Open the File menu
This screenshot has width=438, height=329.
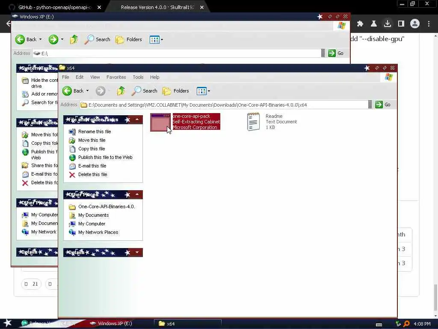(x=65, y=77)
